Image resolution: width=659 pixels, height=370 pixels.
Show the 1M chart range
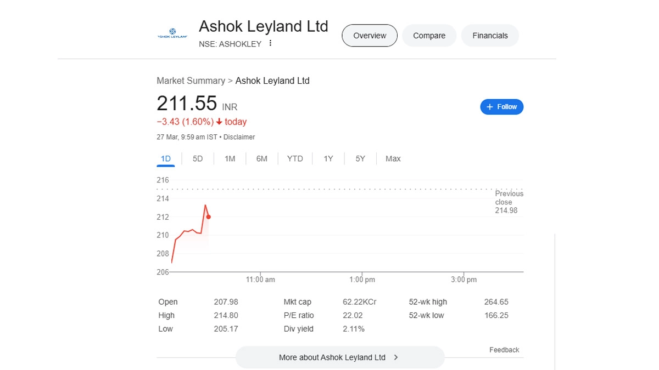230,159
